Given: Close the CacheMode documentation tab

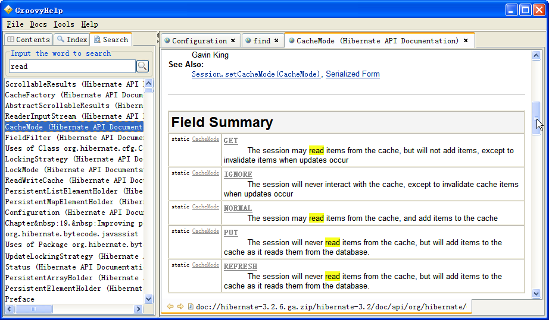Looking at the screenshot, I should click(466, 41).
